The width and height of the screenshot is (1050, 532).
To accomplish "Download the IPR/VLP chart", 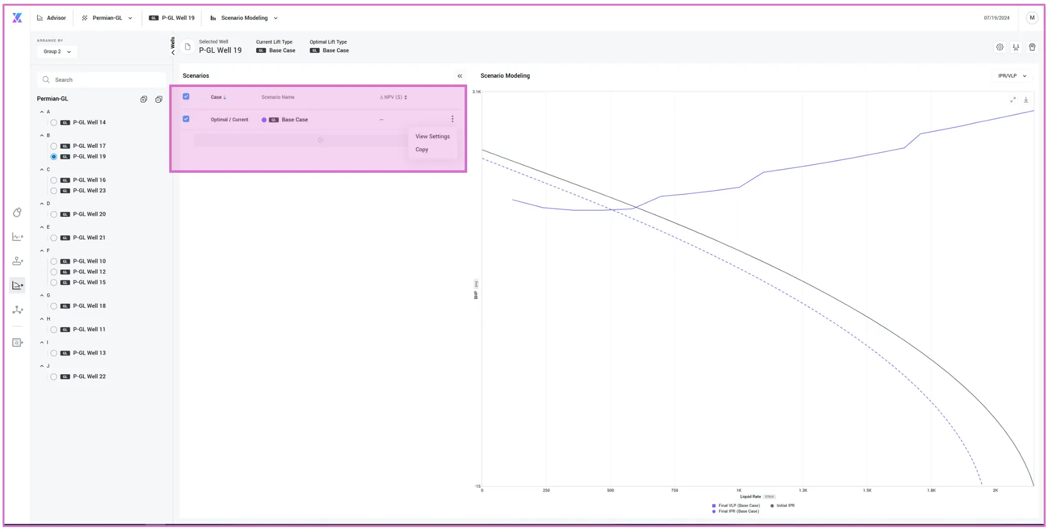I will pos(1026,99).
